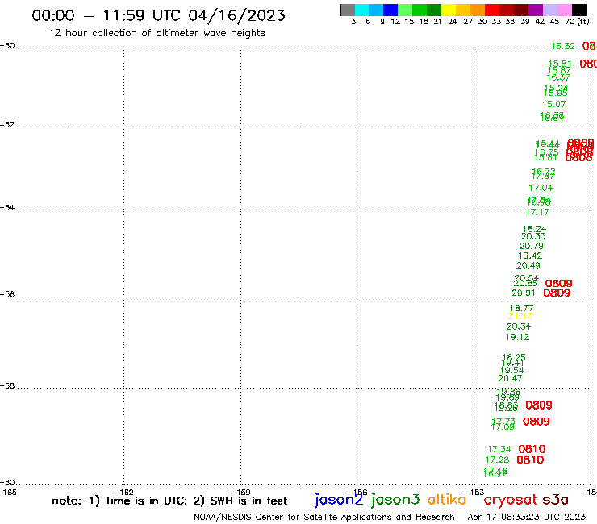Click the cyan legend color swatch
The image size is (597, 524).
pyautogui.click(x=362, y=10)
